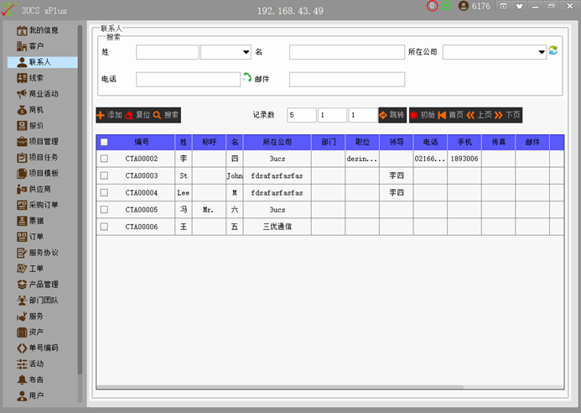Image resolution: width=581 pixels, height=413 pixels.
Task: Check the box for CTA00006
Action: 104,227
